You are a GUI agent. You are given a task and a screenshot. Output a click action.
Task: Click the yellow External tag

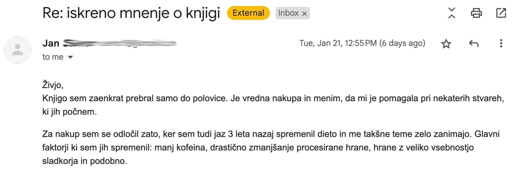click(x=248, y=13)
